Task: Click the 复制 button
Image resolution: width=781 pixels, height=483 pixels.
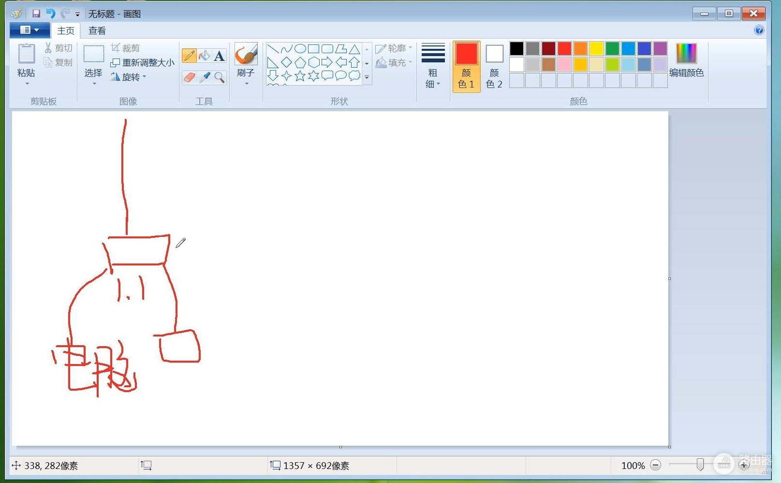Action: click(58, 62)
